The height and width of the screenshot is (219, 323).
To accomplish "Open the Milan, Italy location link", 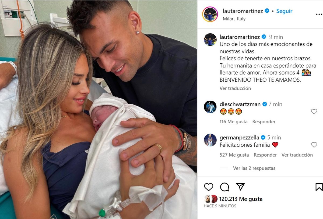I will [234, 19].
